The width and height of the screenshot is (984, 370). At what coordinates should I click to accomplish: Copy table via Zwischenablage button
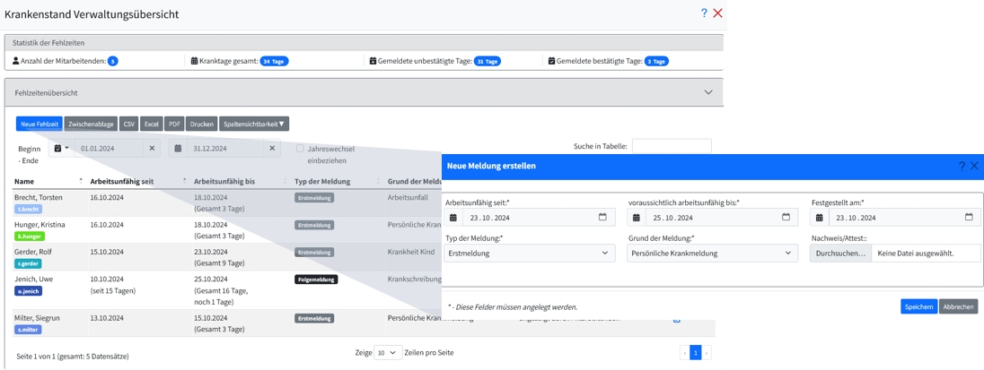point(91,124)
